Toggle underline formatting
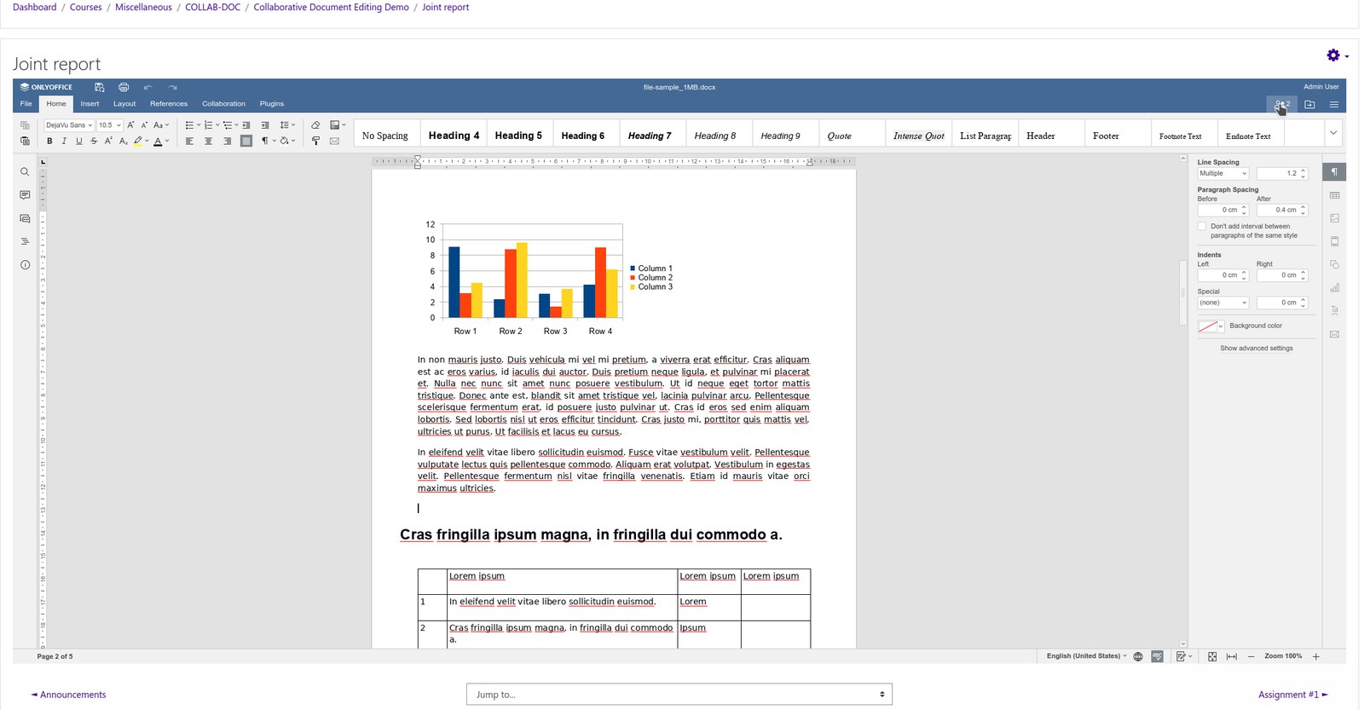The width and height of the screenshot is (1364, 710). [x=79, y=141]
